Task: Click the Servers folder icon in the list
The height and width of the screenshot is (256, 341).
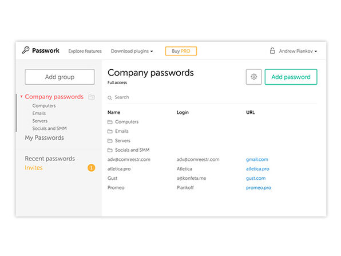Action: click(110, 141)
